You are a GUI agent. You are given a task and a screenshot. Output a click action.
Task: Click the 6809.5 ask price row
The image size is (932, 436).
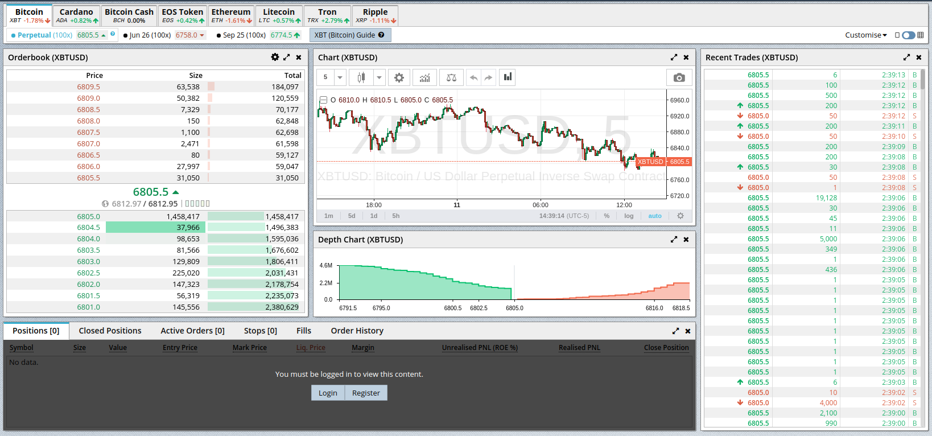point(155,87)
